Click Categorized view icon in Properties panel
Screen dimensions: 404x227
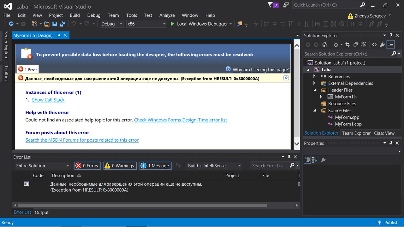coord(307,160)
